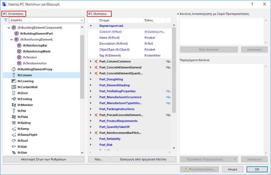
Task: Click the IfcCurtainWall grid icon
Action: pyautogui.click(x=14, y=87)
